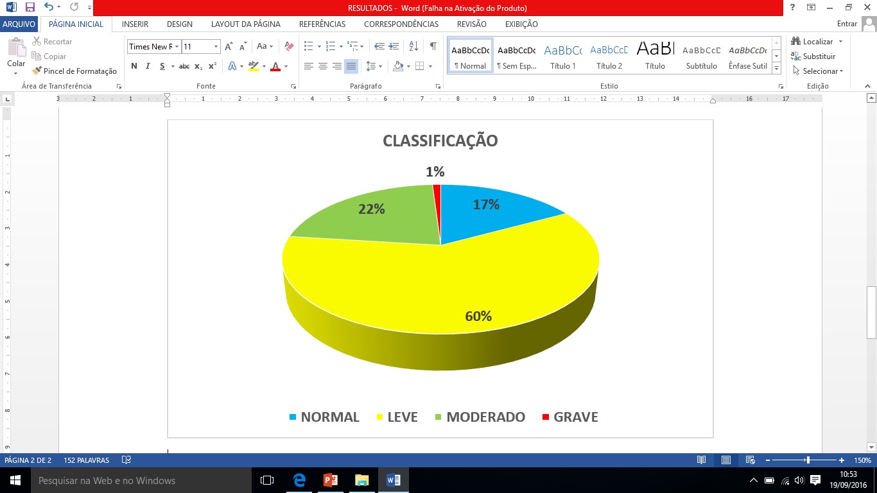
Task: Switch to the INSERIR ribbon tab
Action: 135,24
